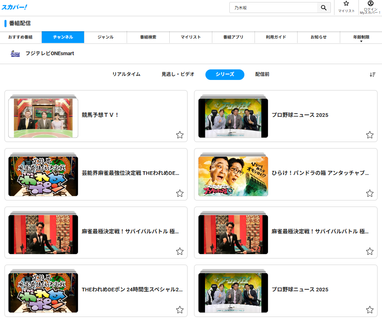The height and width of the screenshot is (321, 382).
Task: Star left 麻雀最極決定戦 card
Action: pyautogui.click(x=180, y=251)
